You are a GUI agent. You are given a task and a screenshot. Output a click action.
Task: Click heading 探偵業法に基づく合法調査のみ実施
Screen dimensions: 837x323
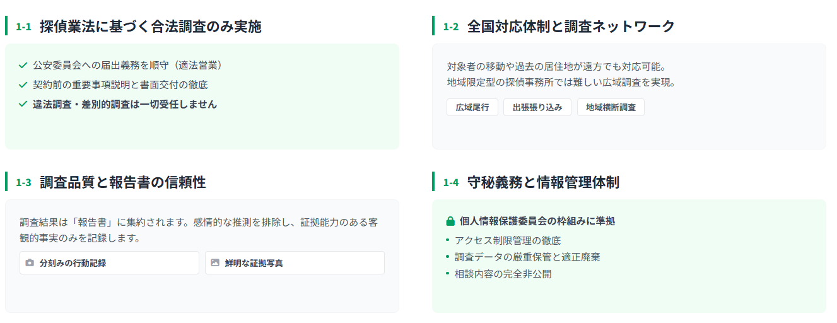pos(150,26)
